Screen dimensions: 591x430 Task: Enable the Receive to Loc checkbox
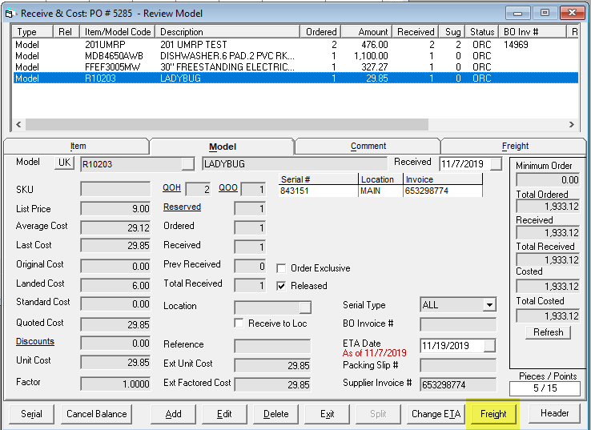[239, 324]
